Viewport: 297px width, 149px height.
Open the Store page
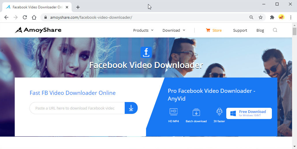coord(214,30)
